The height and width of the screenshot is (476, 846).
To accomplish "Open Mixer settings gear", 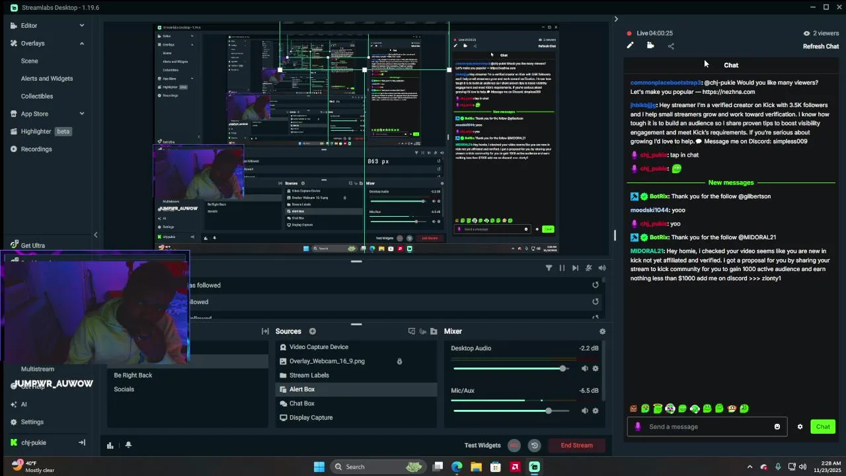I will tap(602, 331).
